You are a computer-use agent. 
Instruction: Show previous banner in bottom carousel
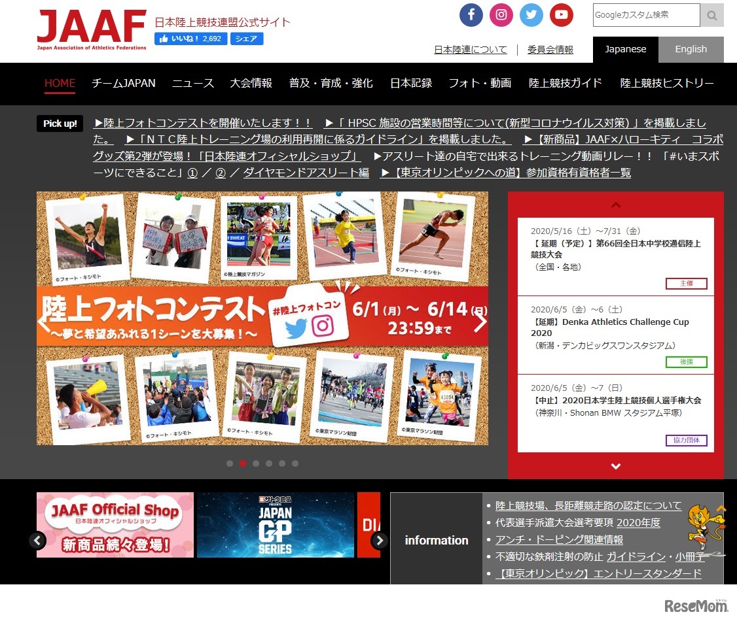point(37,540)
